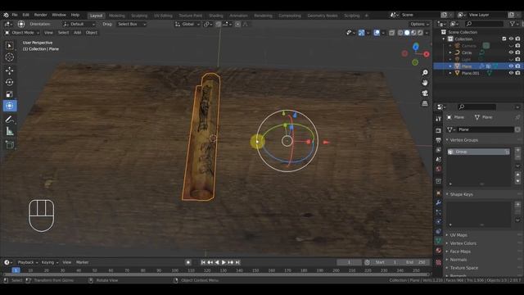Open timeline Playback menu
The image size is (524, 295).
click(x=27, y=262)
